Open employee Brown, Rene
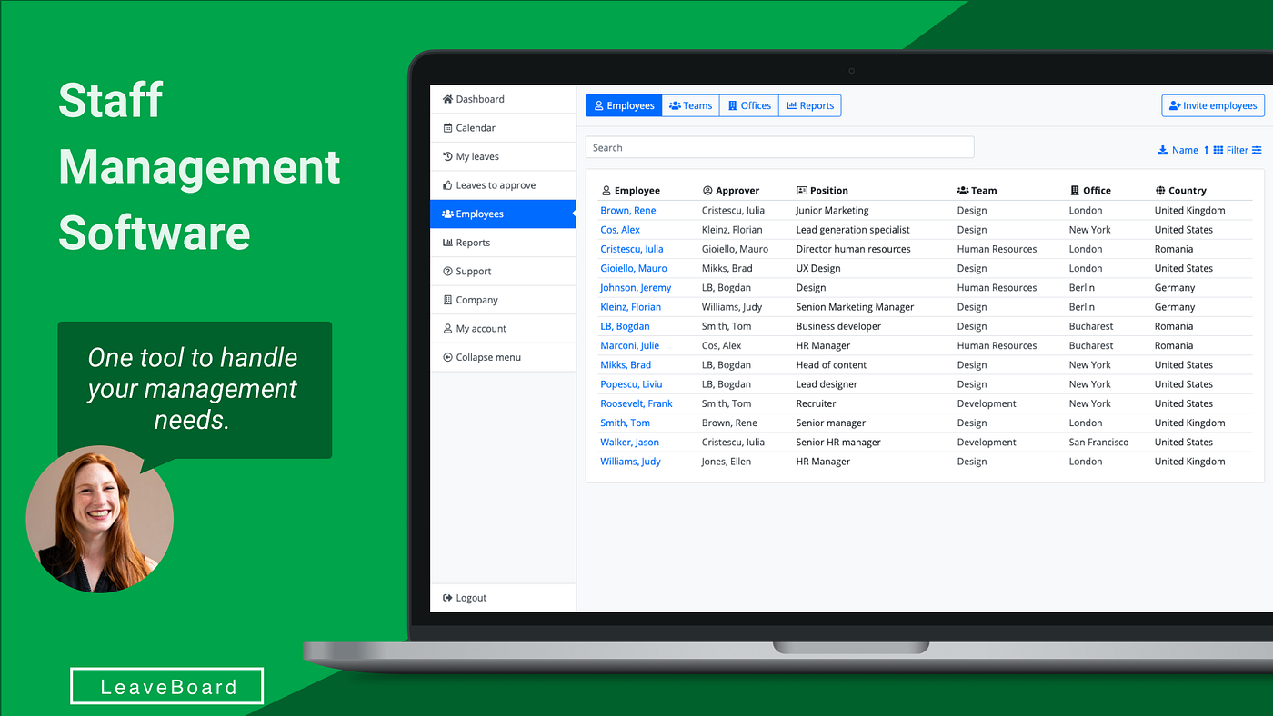 (627, 211)
